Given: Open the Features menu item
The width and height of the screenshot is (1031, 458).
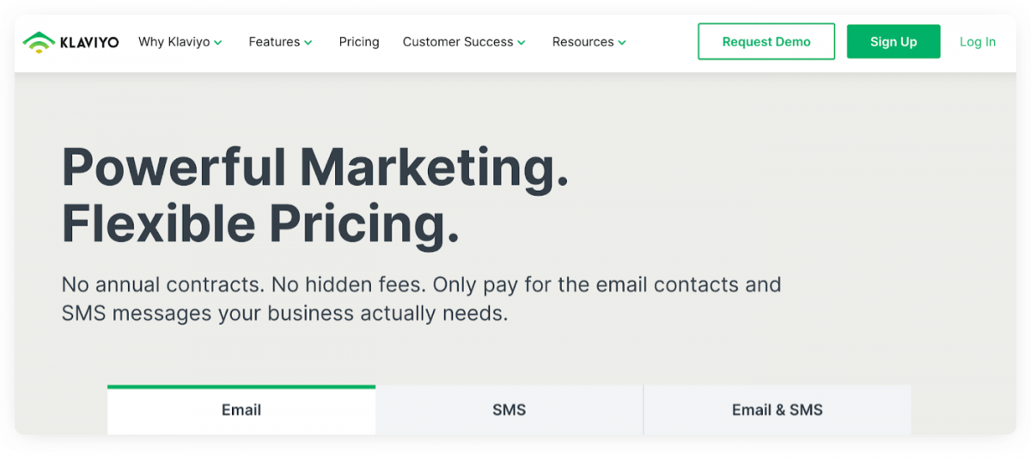Looking at the screenshot, I should click(x=280, y=42).
